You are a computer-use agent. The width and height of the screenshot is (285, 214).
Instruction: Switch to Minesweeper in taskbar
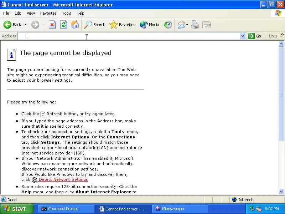point(180,209)
